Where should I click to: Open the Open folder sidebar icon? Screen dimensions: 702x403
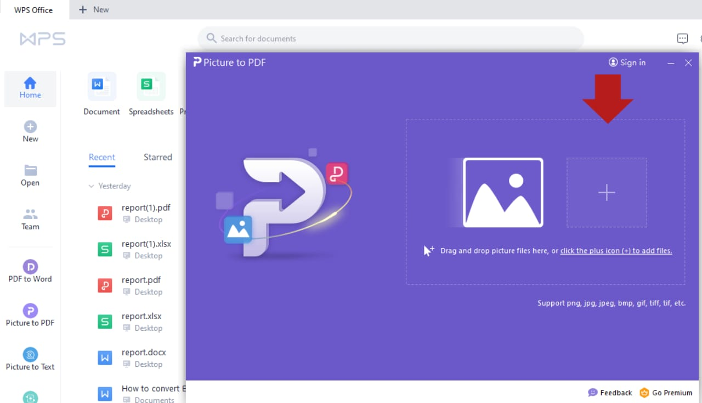(x=30, y=175)
